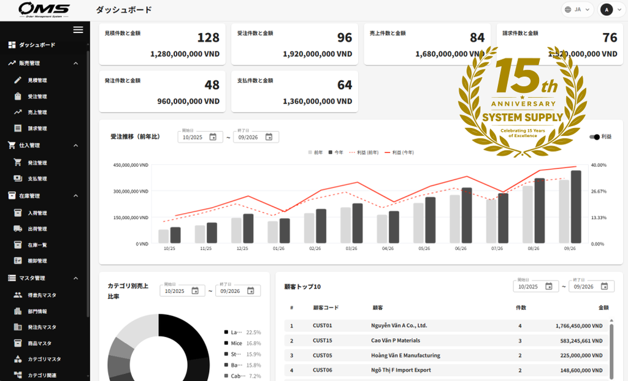The image size is (628, 381).
Task: Open 在庫一覧 box icon
Action: point(18,244)
